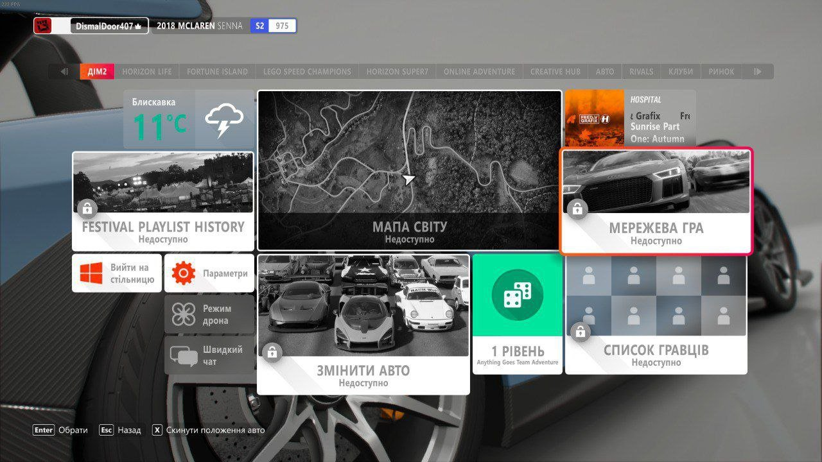Open the 1 РІВЕНЬ tile
822x462 pixels.
(518, 314)
